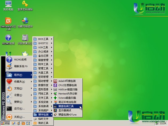Screen dimensions: 168x126
Task: Expand the 磁盘管理 folder
Action: (43, 60)
